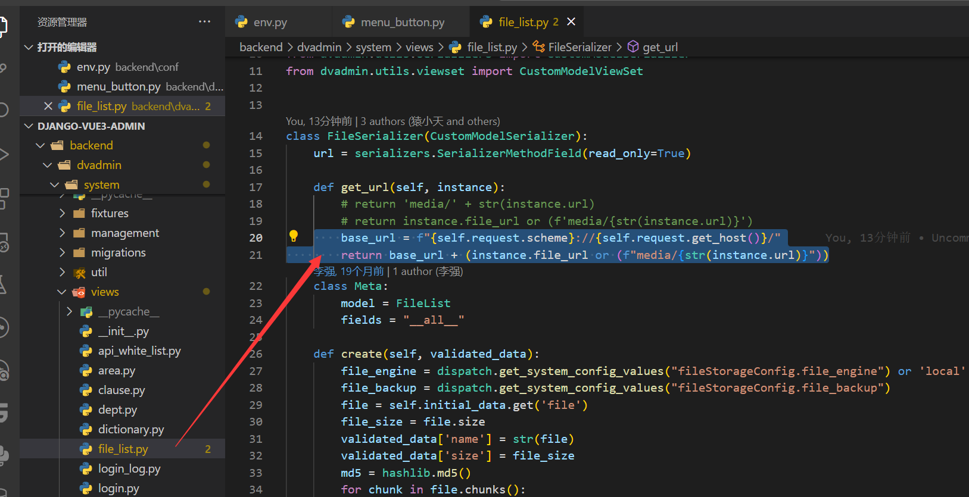Viewport: 969px width, 497px height.
Task: Expand the fixtures folder
Action: point(62,213)
